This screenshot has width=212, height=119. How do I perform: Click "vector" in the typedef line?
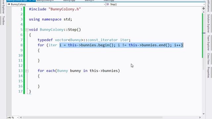click(61, 40)
